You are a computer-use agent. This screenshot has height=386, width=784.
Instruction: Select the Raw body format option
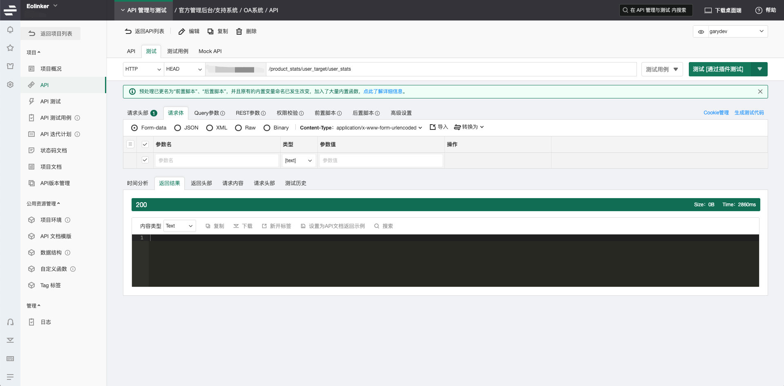click(x=239, y=128)
